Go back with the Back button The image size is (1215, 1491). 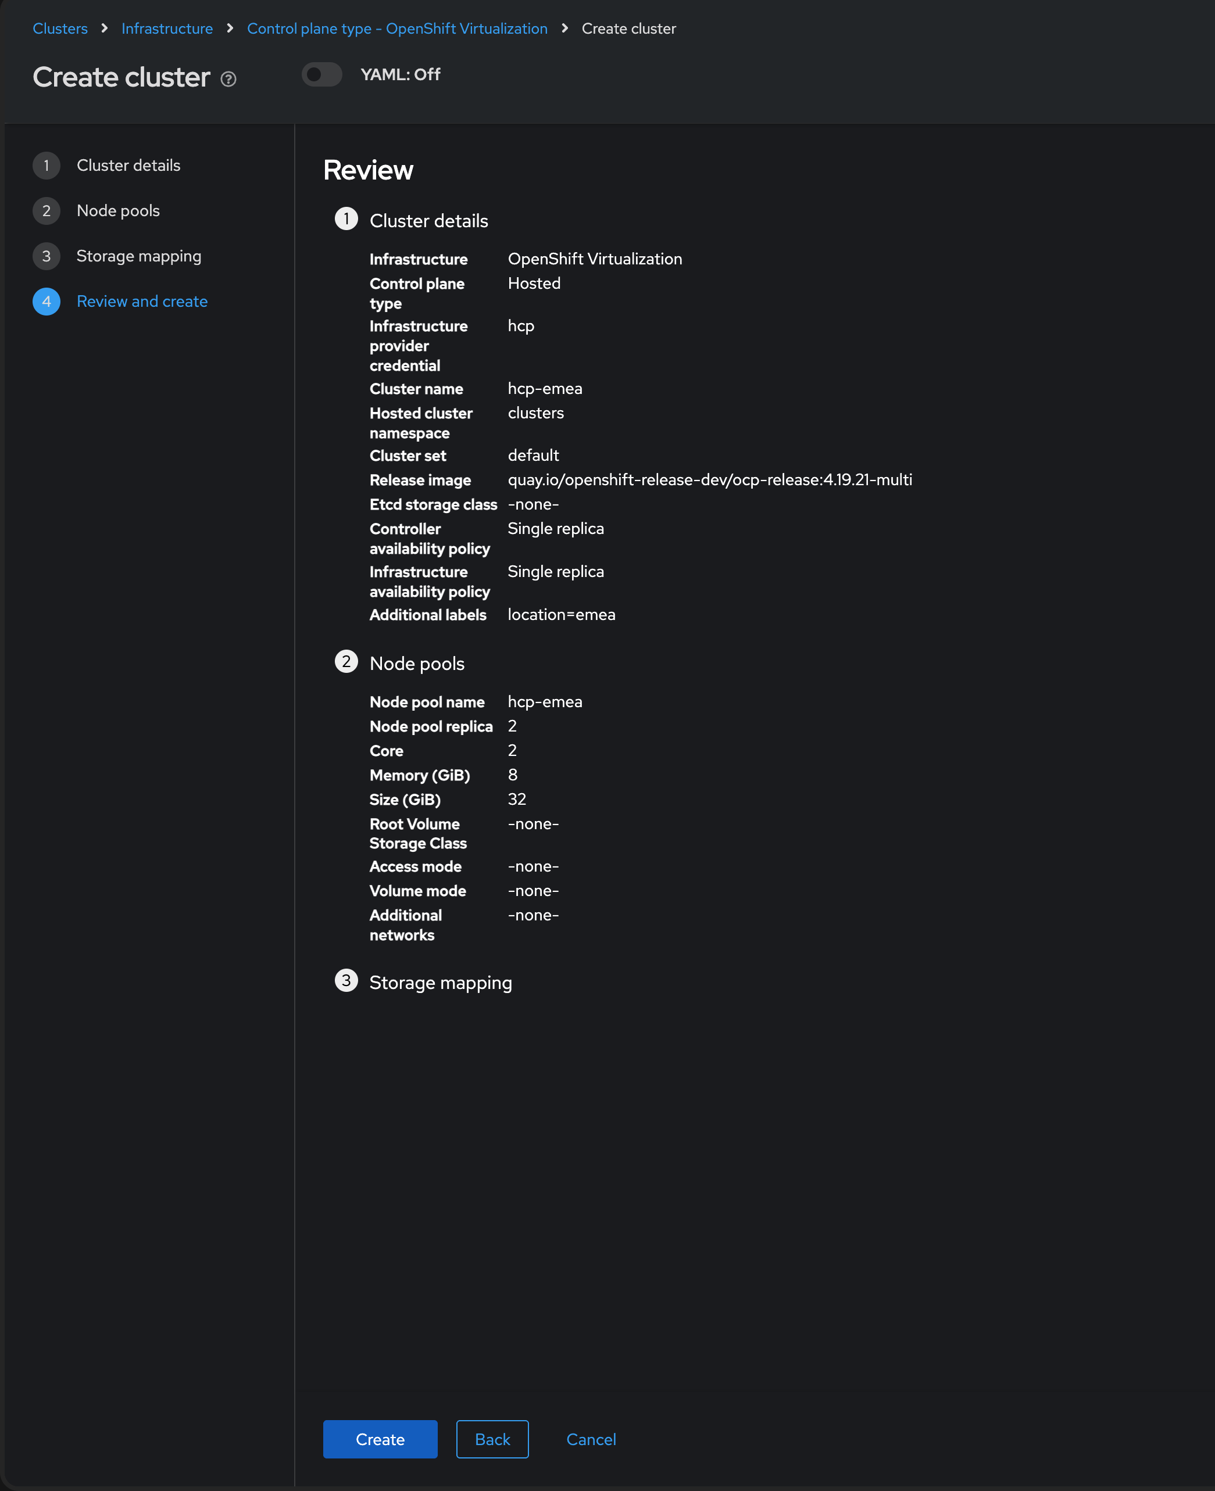492,1439
